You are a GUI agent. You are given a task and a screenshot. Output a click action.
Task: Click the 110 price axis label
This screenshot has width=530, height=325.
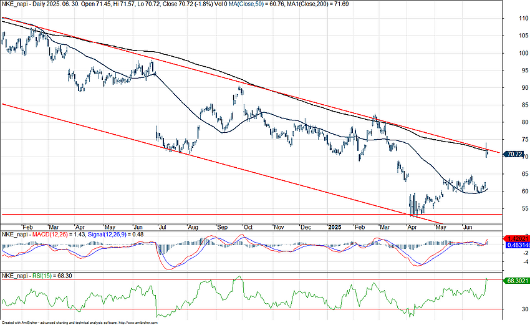pyautogui.click(x=524, y=18)
